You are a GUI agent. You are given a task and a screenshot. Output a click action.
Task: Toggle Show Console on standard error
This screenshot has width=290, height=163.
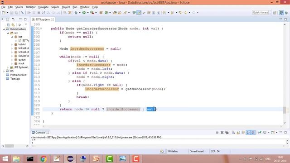click(x=253, y=133)
